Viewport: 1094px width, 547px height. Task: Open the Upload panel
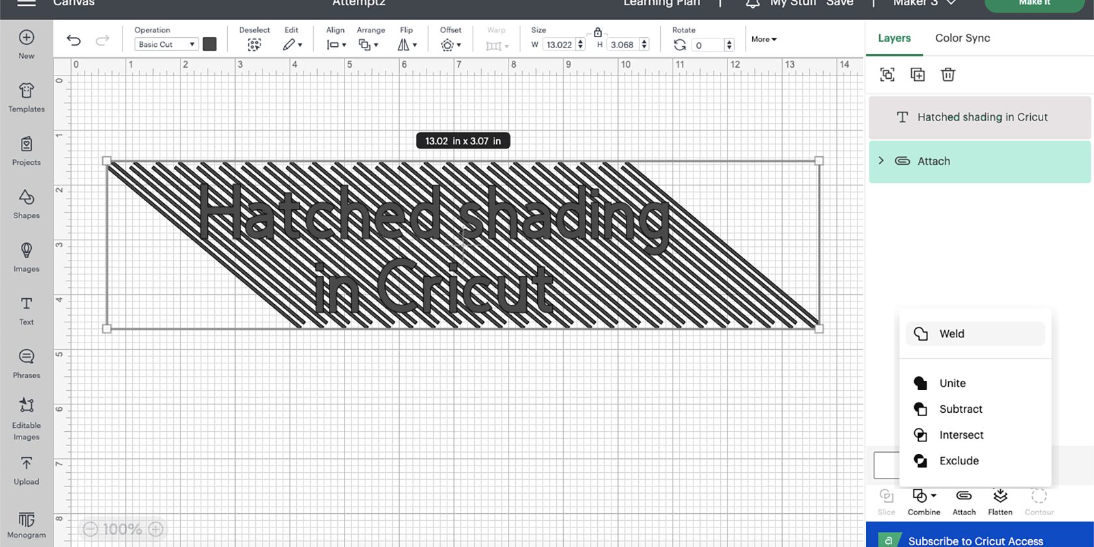(x=26, y=471)
